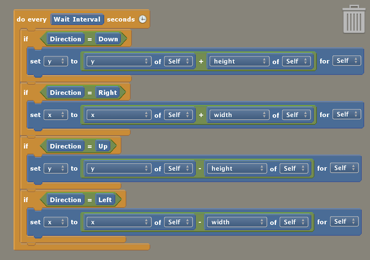Image resolution: width=370 pixels, height=260 pixels.
Task: Open set y dropdown in Direction Up block
Action: 56,169
